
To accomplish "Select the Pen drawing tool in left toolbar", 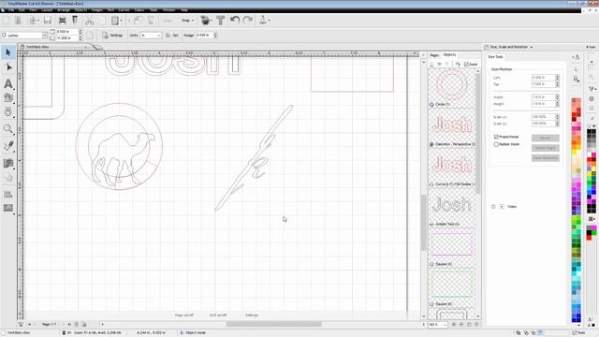I will coord(8,146).
